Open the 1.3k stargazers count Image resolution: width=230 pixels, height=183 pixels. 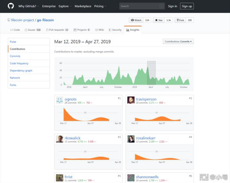click(169, 20)
